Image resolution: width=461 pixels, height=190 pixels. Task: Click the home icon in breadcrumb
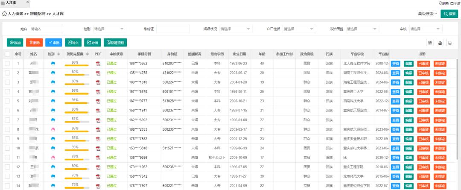coord(4,14)
